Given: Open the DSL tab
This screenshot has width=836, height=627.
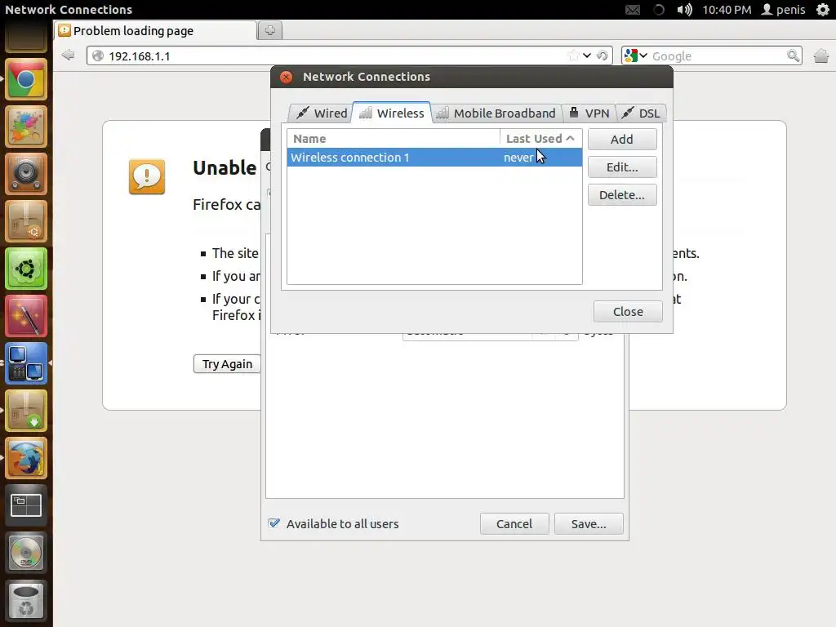Looking at the screenshot, I should (x=641, y=113).
